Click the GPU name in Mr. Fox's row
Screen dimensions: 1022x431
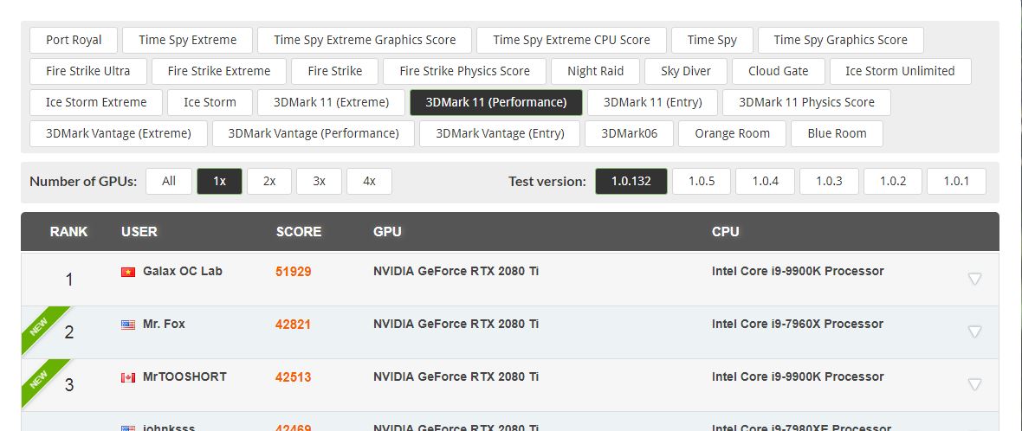[x=456, y=324]
